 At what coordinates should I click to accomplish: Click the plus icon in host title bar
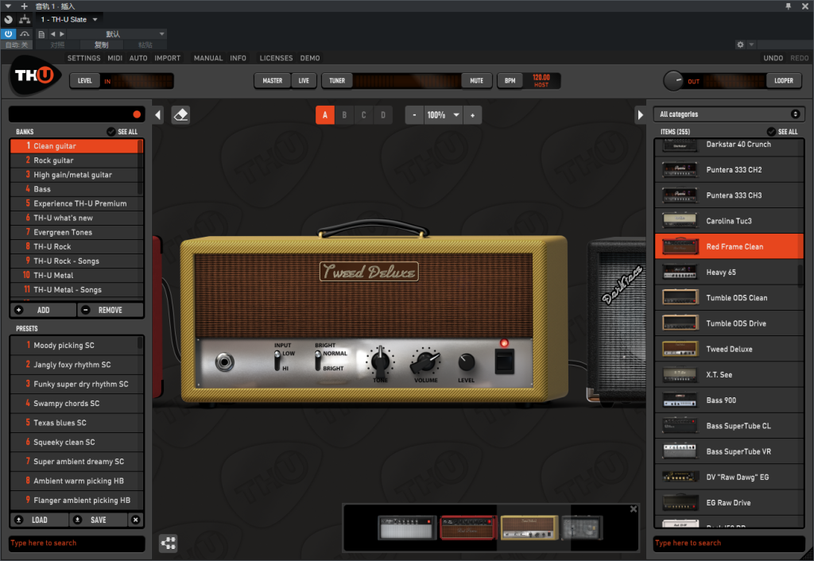[24, 6]
